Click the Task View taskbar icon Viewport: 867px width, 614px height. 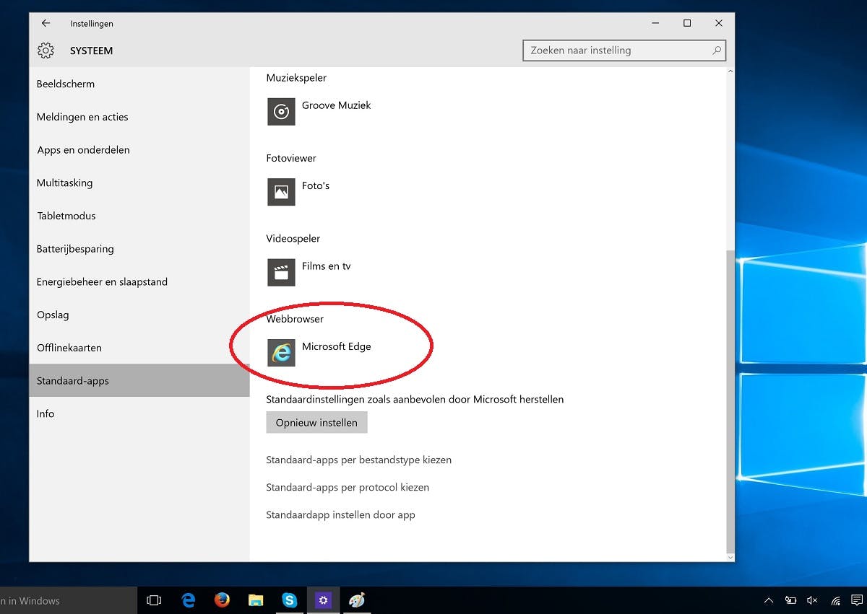tap(154, 600)
